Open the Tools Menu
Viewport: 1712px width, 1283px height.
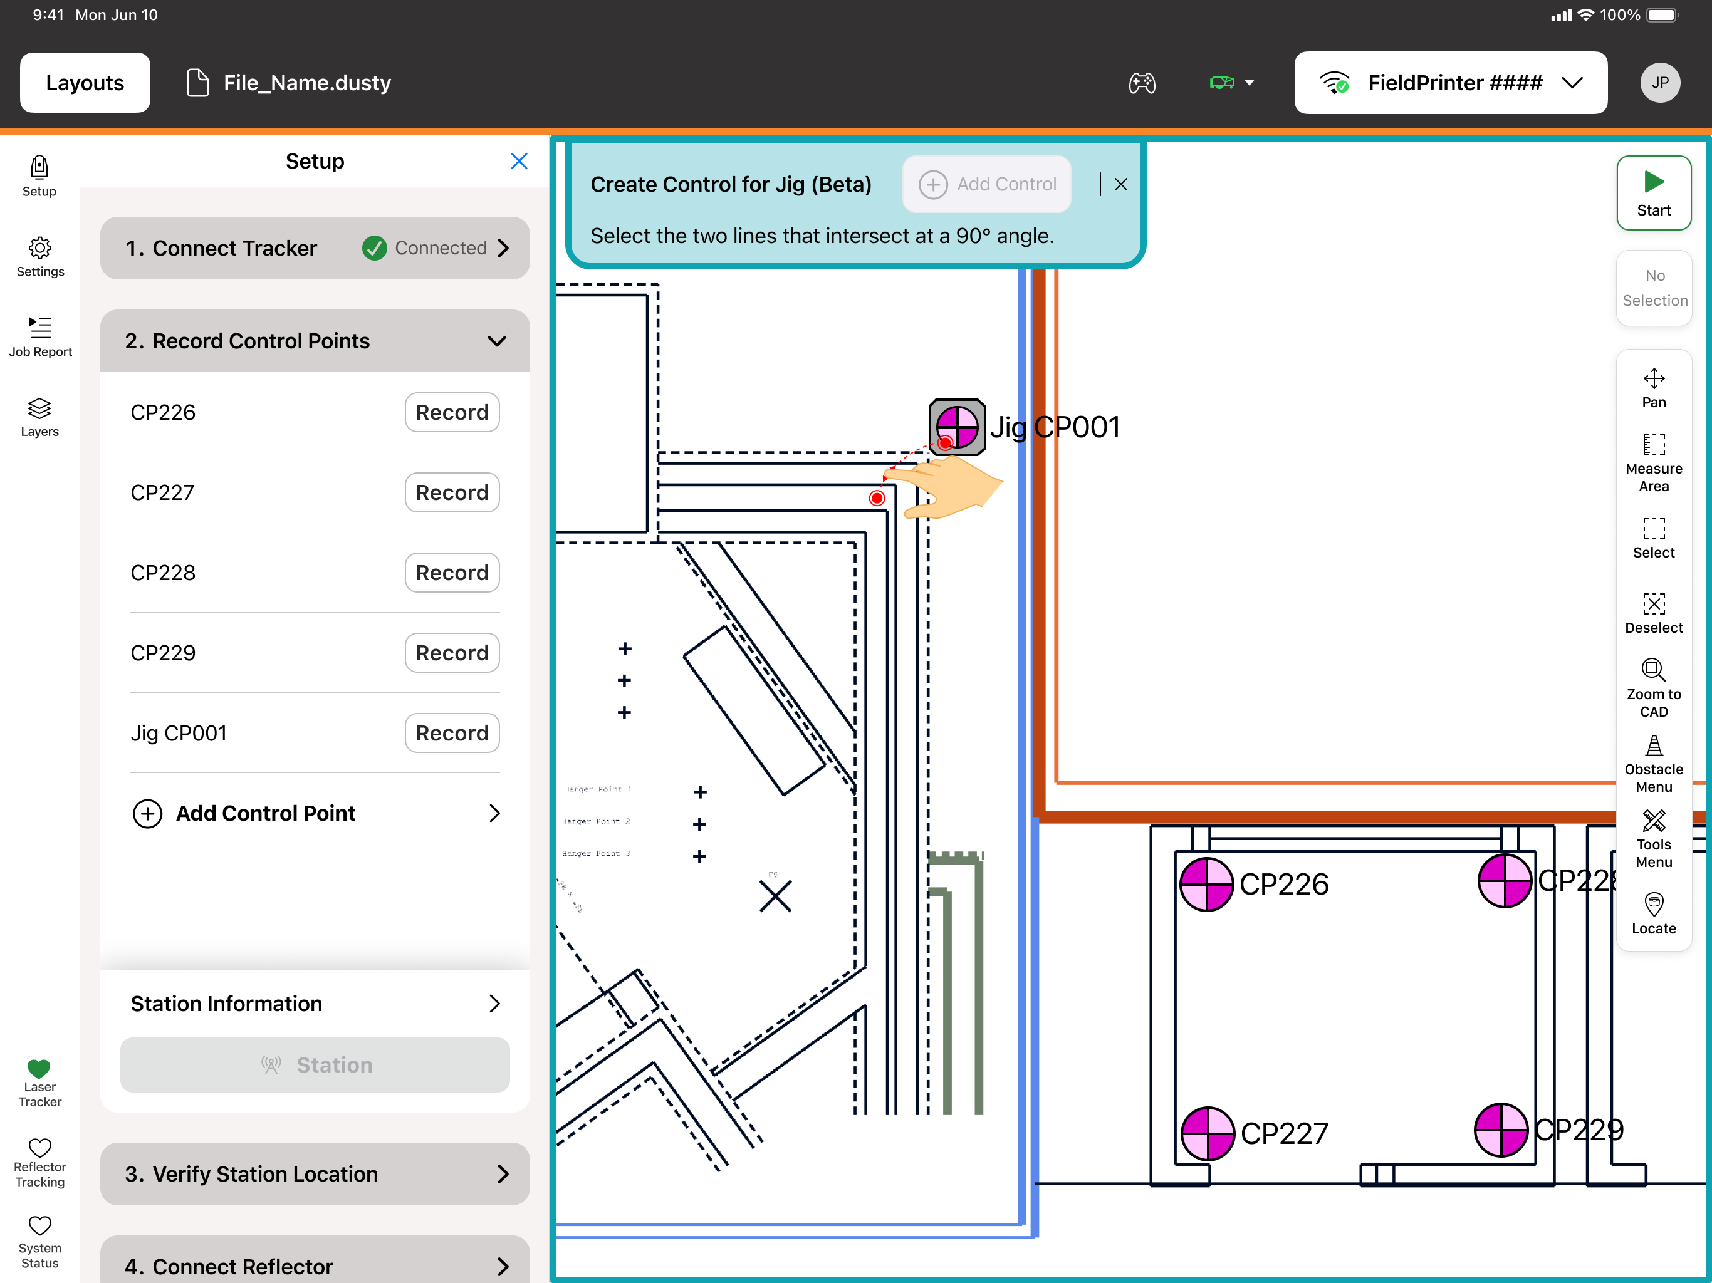1653,839
